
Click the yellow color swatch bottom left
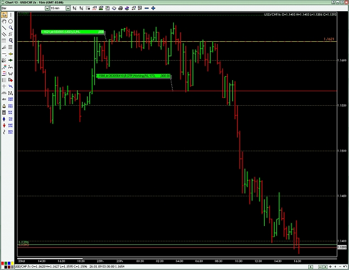pyautogui.click(x=12, y=263)
